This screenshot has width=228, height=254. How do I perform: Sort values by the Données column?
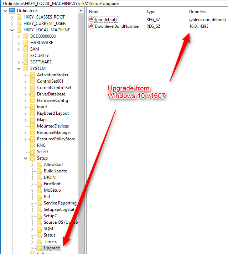pyautogui.click(x=207, y=12)
